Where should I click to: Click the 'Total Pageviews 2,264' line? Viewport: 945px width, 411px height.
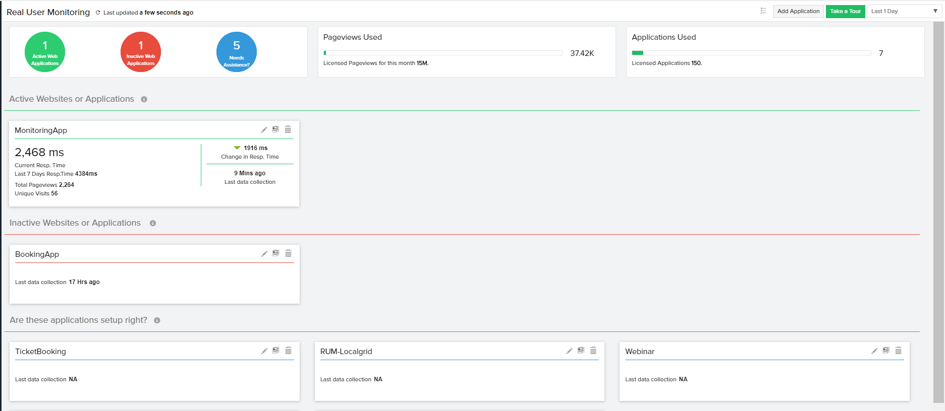[x=44, y=185]
